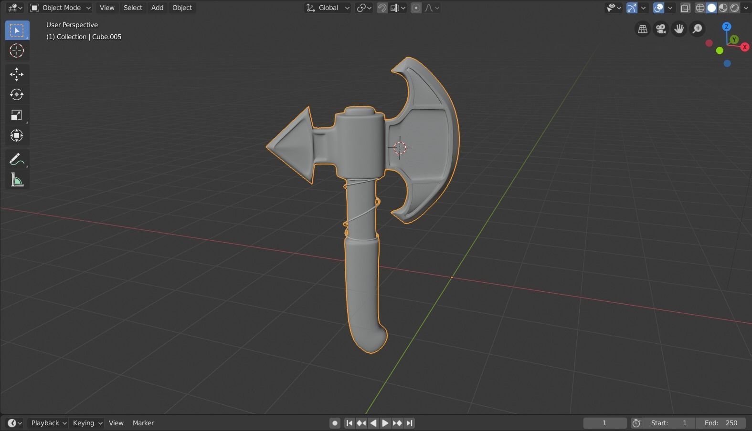Play the animation in reverse
The height and width of the screenshot is (431, 752).
(x=373, y=423)
